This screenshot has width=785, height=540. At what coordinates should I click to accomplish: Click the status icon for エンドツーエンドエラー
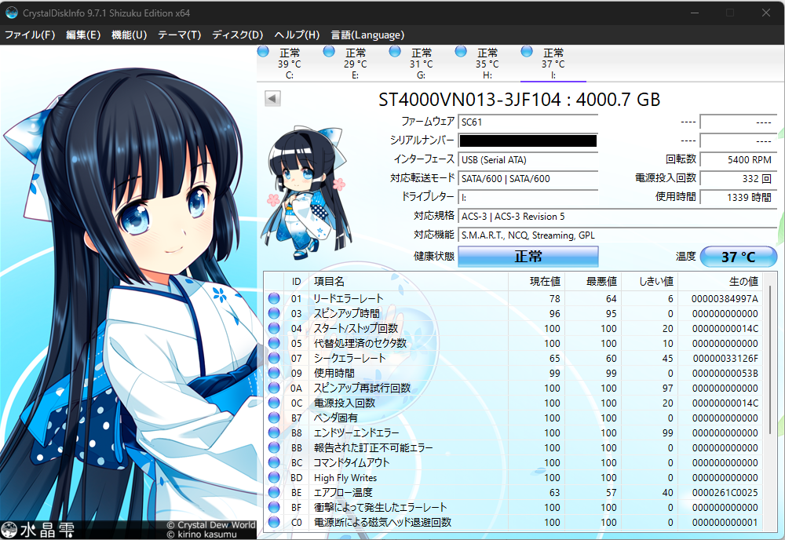click(274, 432)
